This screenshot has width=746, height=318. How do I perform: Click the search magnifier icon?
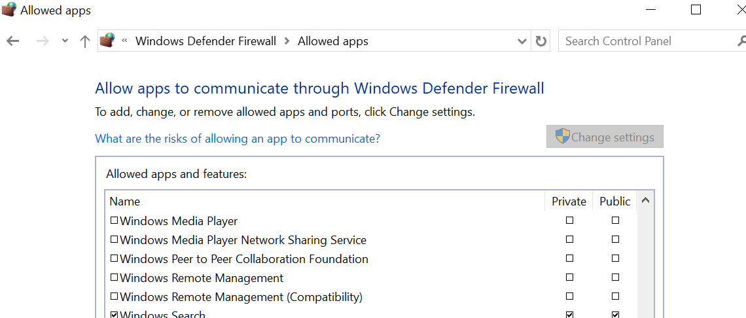[741, 41]
